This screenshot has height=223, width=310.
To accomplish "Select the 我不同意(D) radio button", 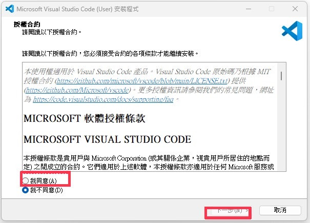I will point(25,190).
